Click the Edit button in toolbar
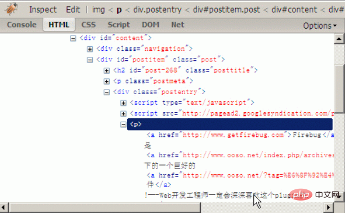Screen dimensions: 345x213 click(x=73, y=10)
